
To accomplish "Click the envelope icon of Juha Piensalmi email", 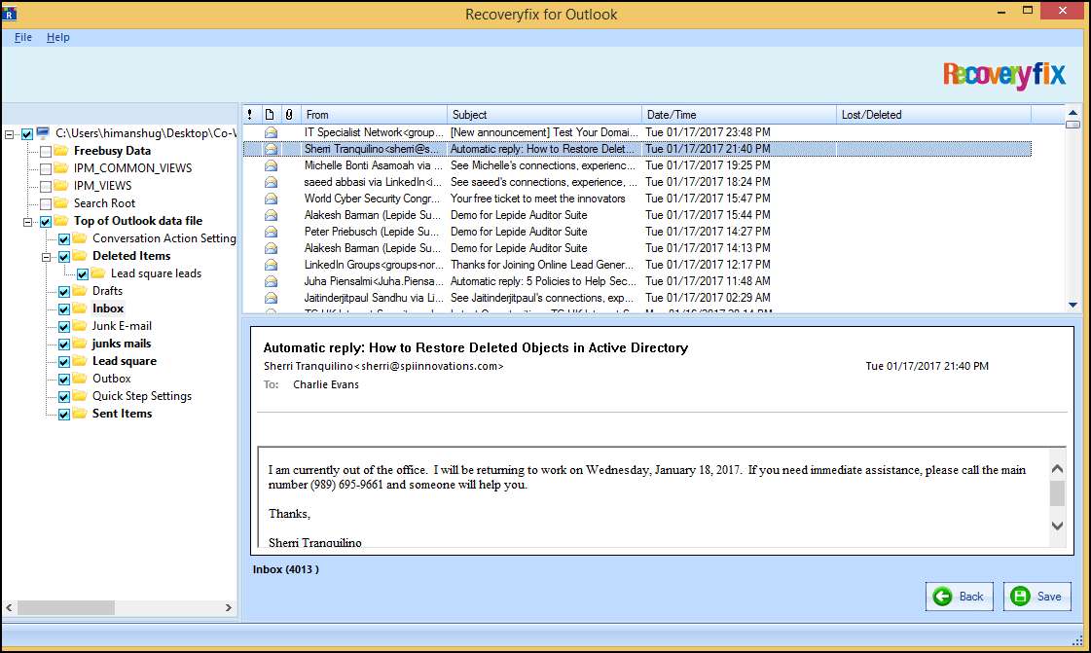I will click(x=271, y=281).
